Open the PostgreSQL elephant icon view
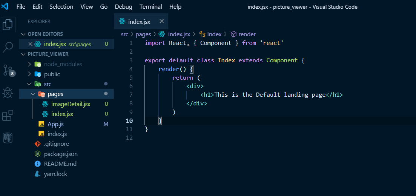The width and height of the screenshot is (416, 196). click(8, 137)
